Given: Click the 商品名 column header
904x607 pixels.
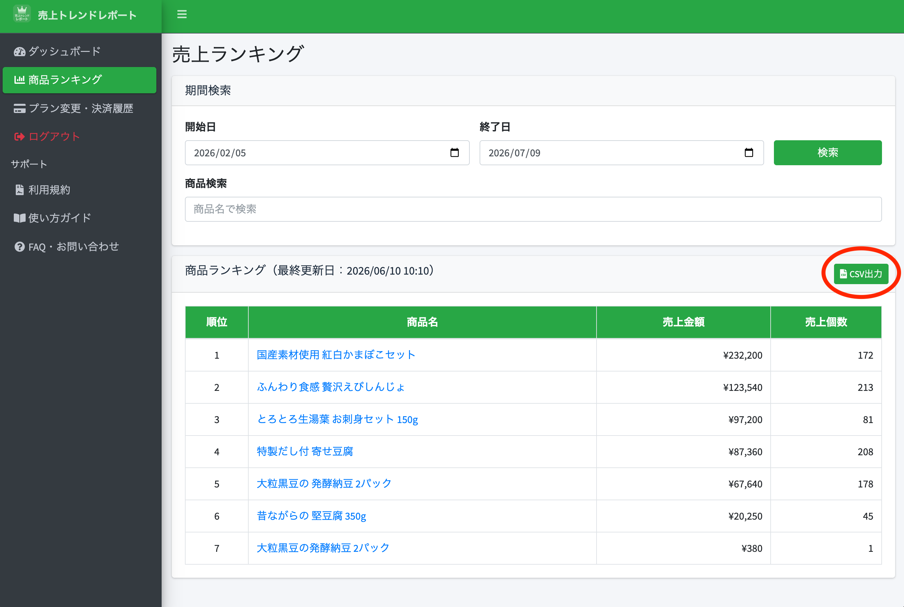Looking at the screenshot, I should 422,322.
